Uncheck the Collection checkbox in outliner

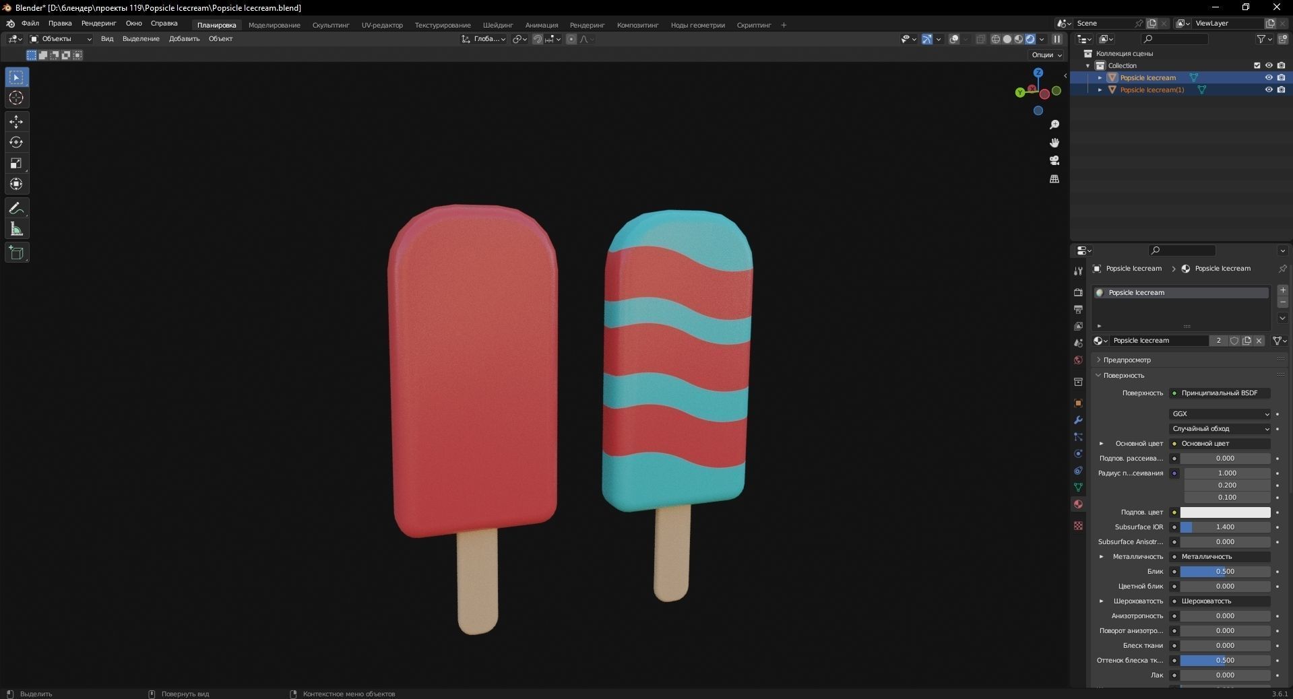pos(1257,65)
